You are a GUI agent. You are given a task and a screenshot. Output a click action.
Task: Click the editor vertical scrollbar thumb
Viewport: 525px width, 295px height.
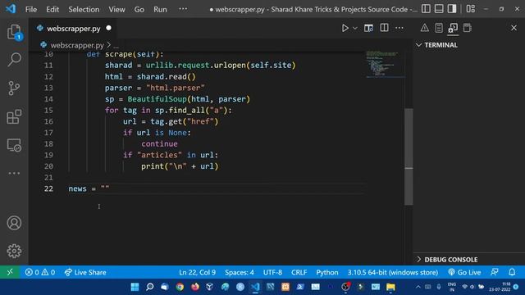409,157
